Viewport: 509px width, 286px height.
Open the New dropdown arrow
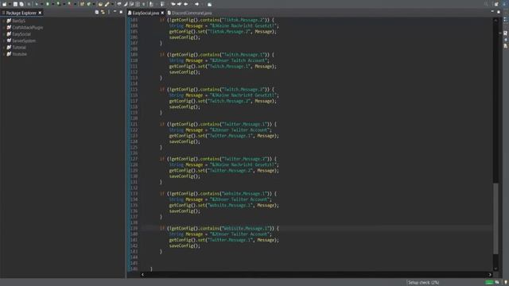point(10,4)
